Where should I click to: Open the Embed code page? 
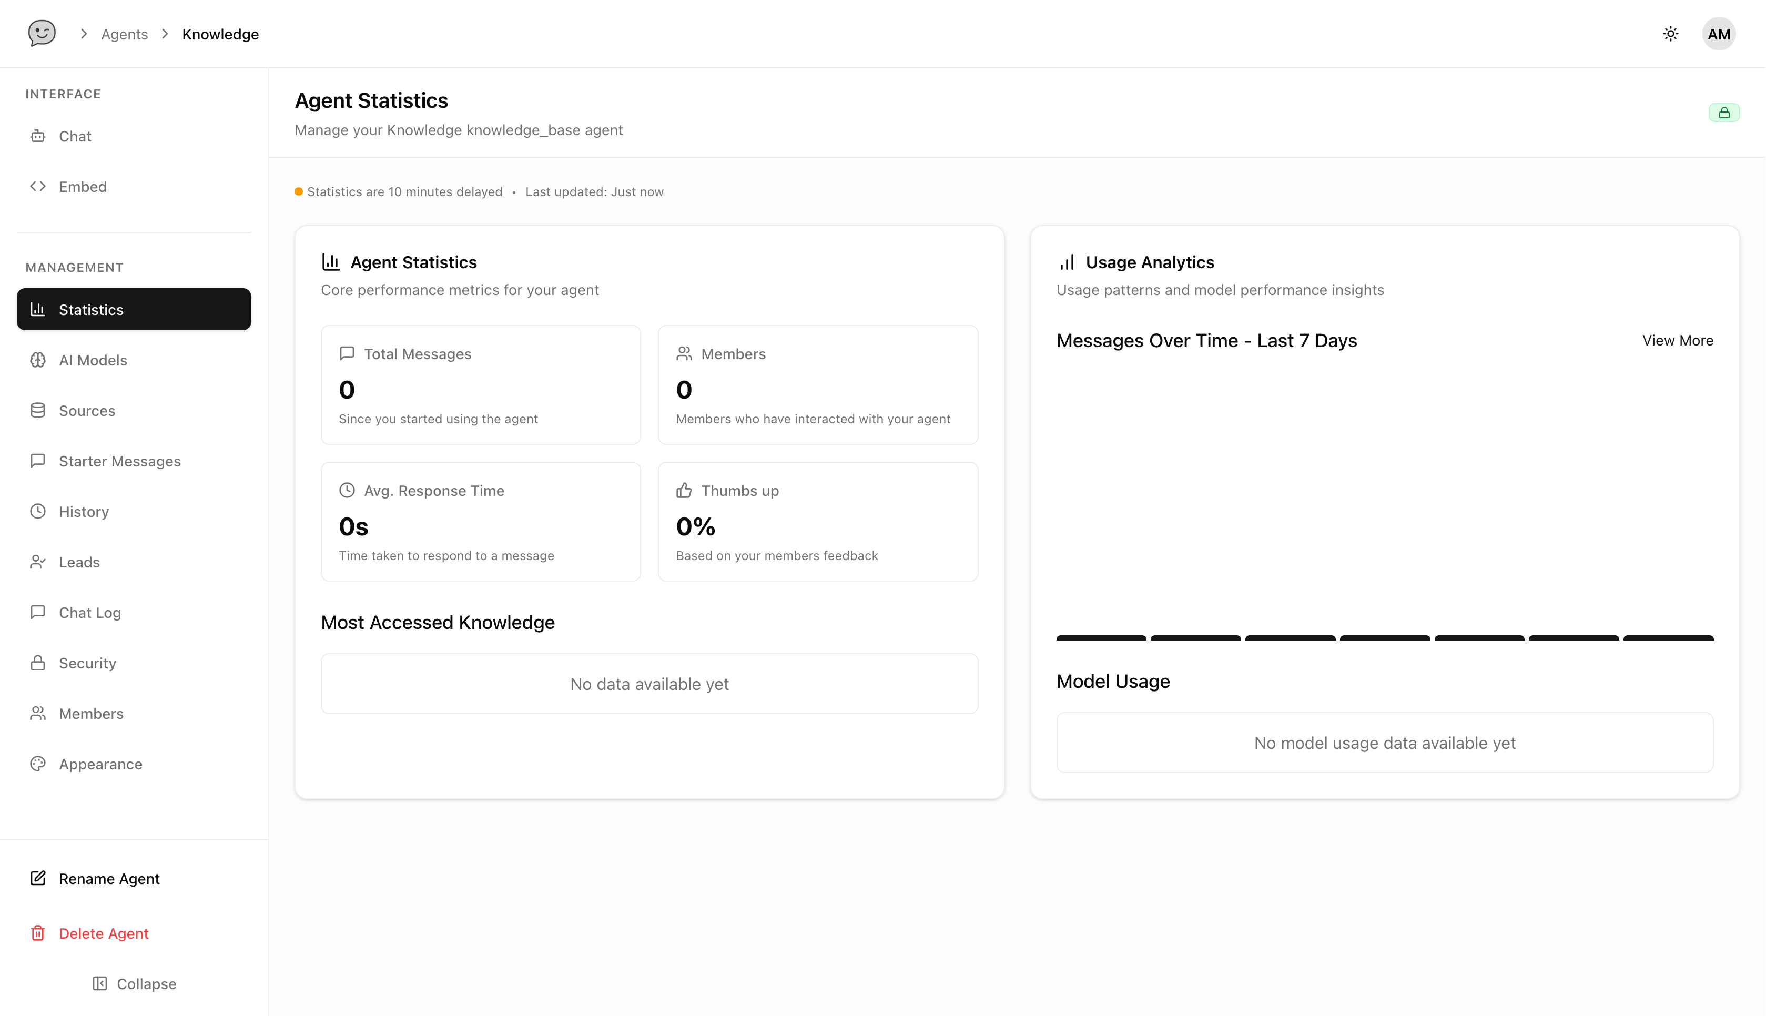pyautogui.click(x=83, y=186)
